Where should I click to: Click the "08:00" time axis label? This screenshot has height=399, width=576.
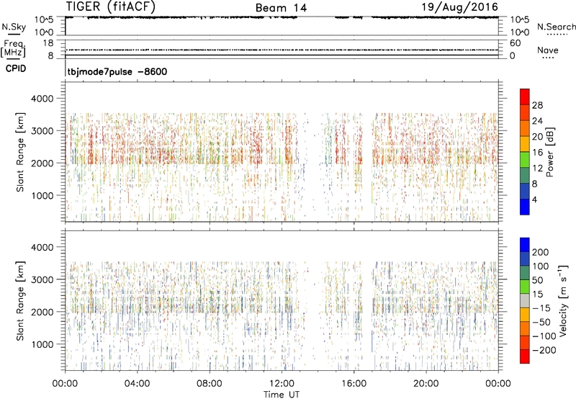(210, 384)
